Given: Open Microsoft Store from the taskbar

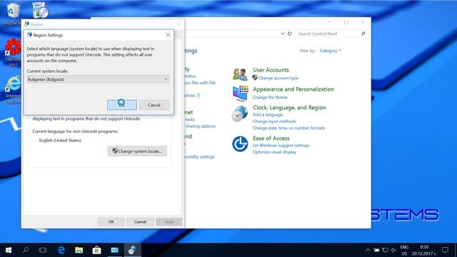Looking at the screenshot, I should tap(96, 250).
